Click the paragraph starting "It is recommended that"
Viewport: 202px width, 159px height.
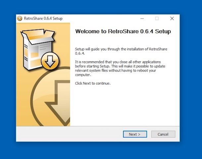coord(120,68)
